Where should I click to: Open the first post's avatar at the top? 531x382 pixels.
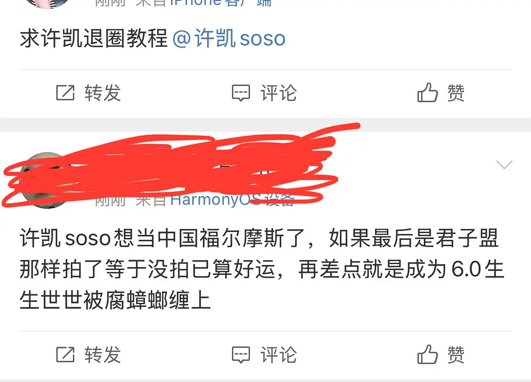pyautogui.click(x=47, y=3)
